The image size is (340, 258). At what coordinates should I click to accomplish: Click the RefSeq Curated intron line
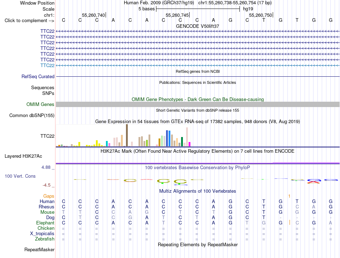(198, 77)
